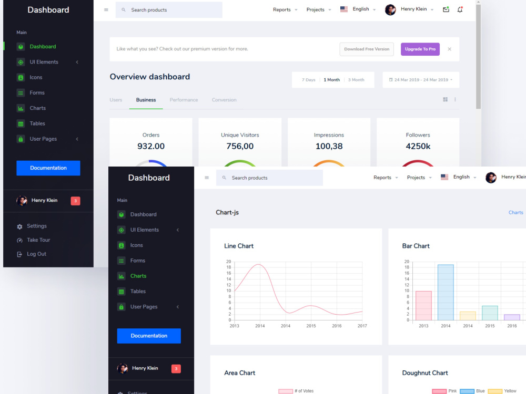Image resolution: width=526 pixels, height=394 pixels.
Task: Expand UI Elements chevron in top window
Action: tap(77, 62)
